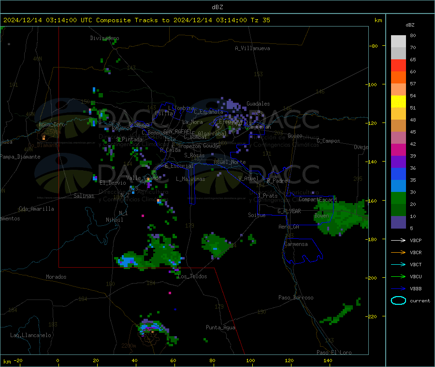Click the green echo cell west of Carmensa

[x=217, y=245]
